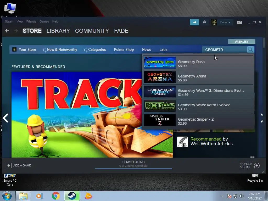Image resolution: width=268 pixels, height=201 pixels.
Task: Select Geometry Arena search result
Action: (x=198, y=77)
